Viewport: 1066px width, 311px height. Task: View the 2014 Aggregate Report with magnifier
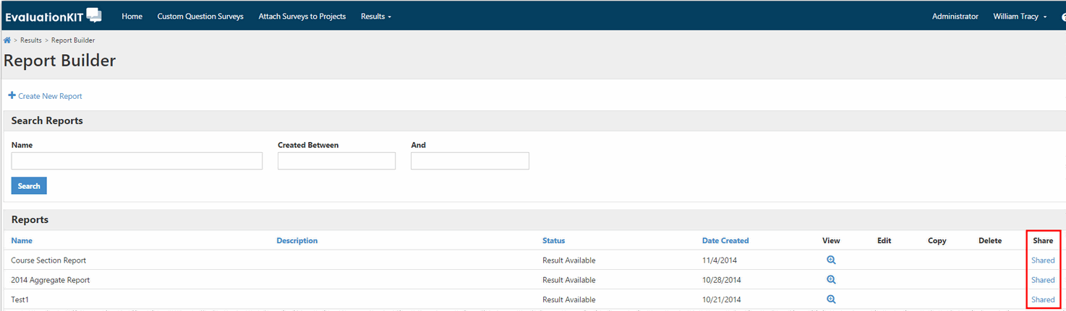(831, 280)
